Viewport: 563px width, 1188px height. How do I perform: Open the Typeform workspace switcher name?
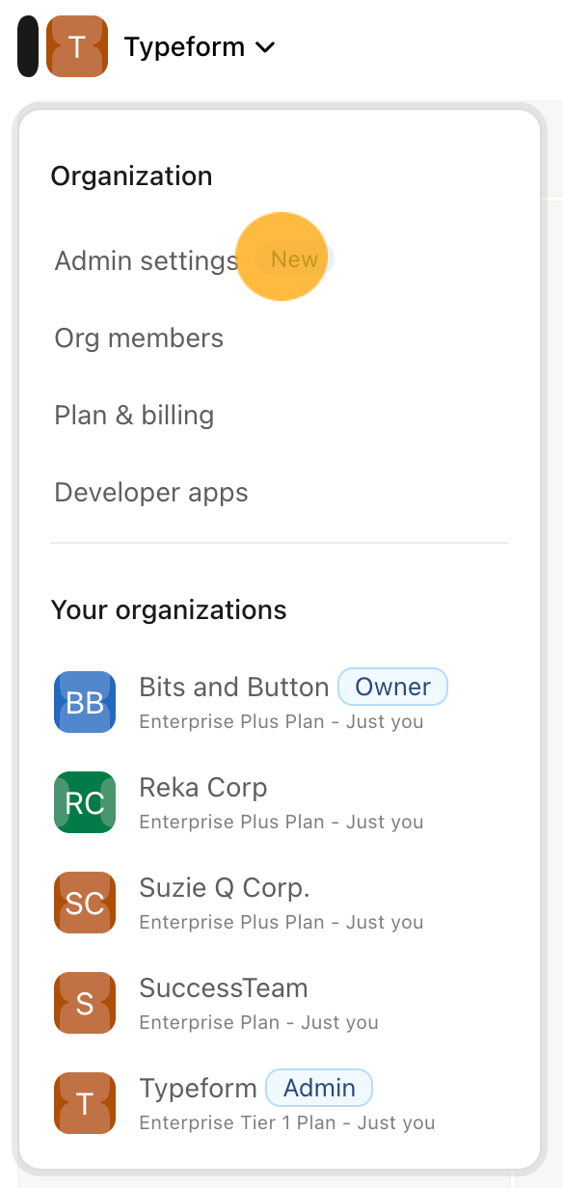point(184,46)
